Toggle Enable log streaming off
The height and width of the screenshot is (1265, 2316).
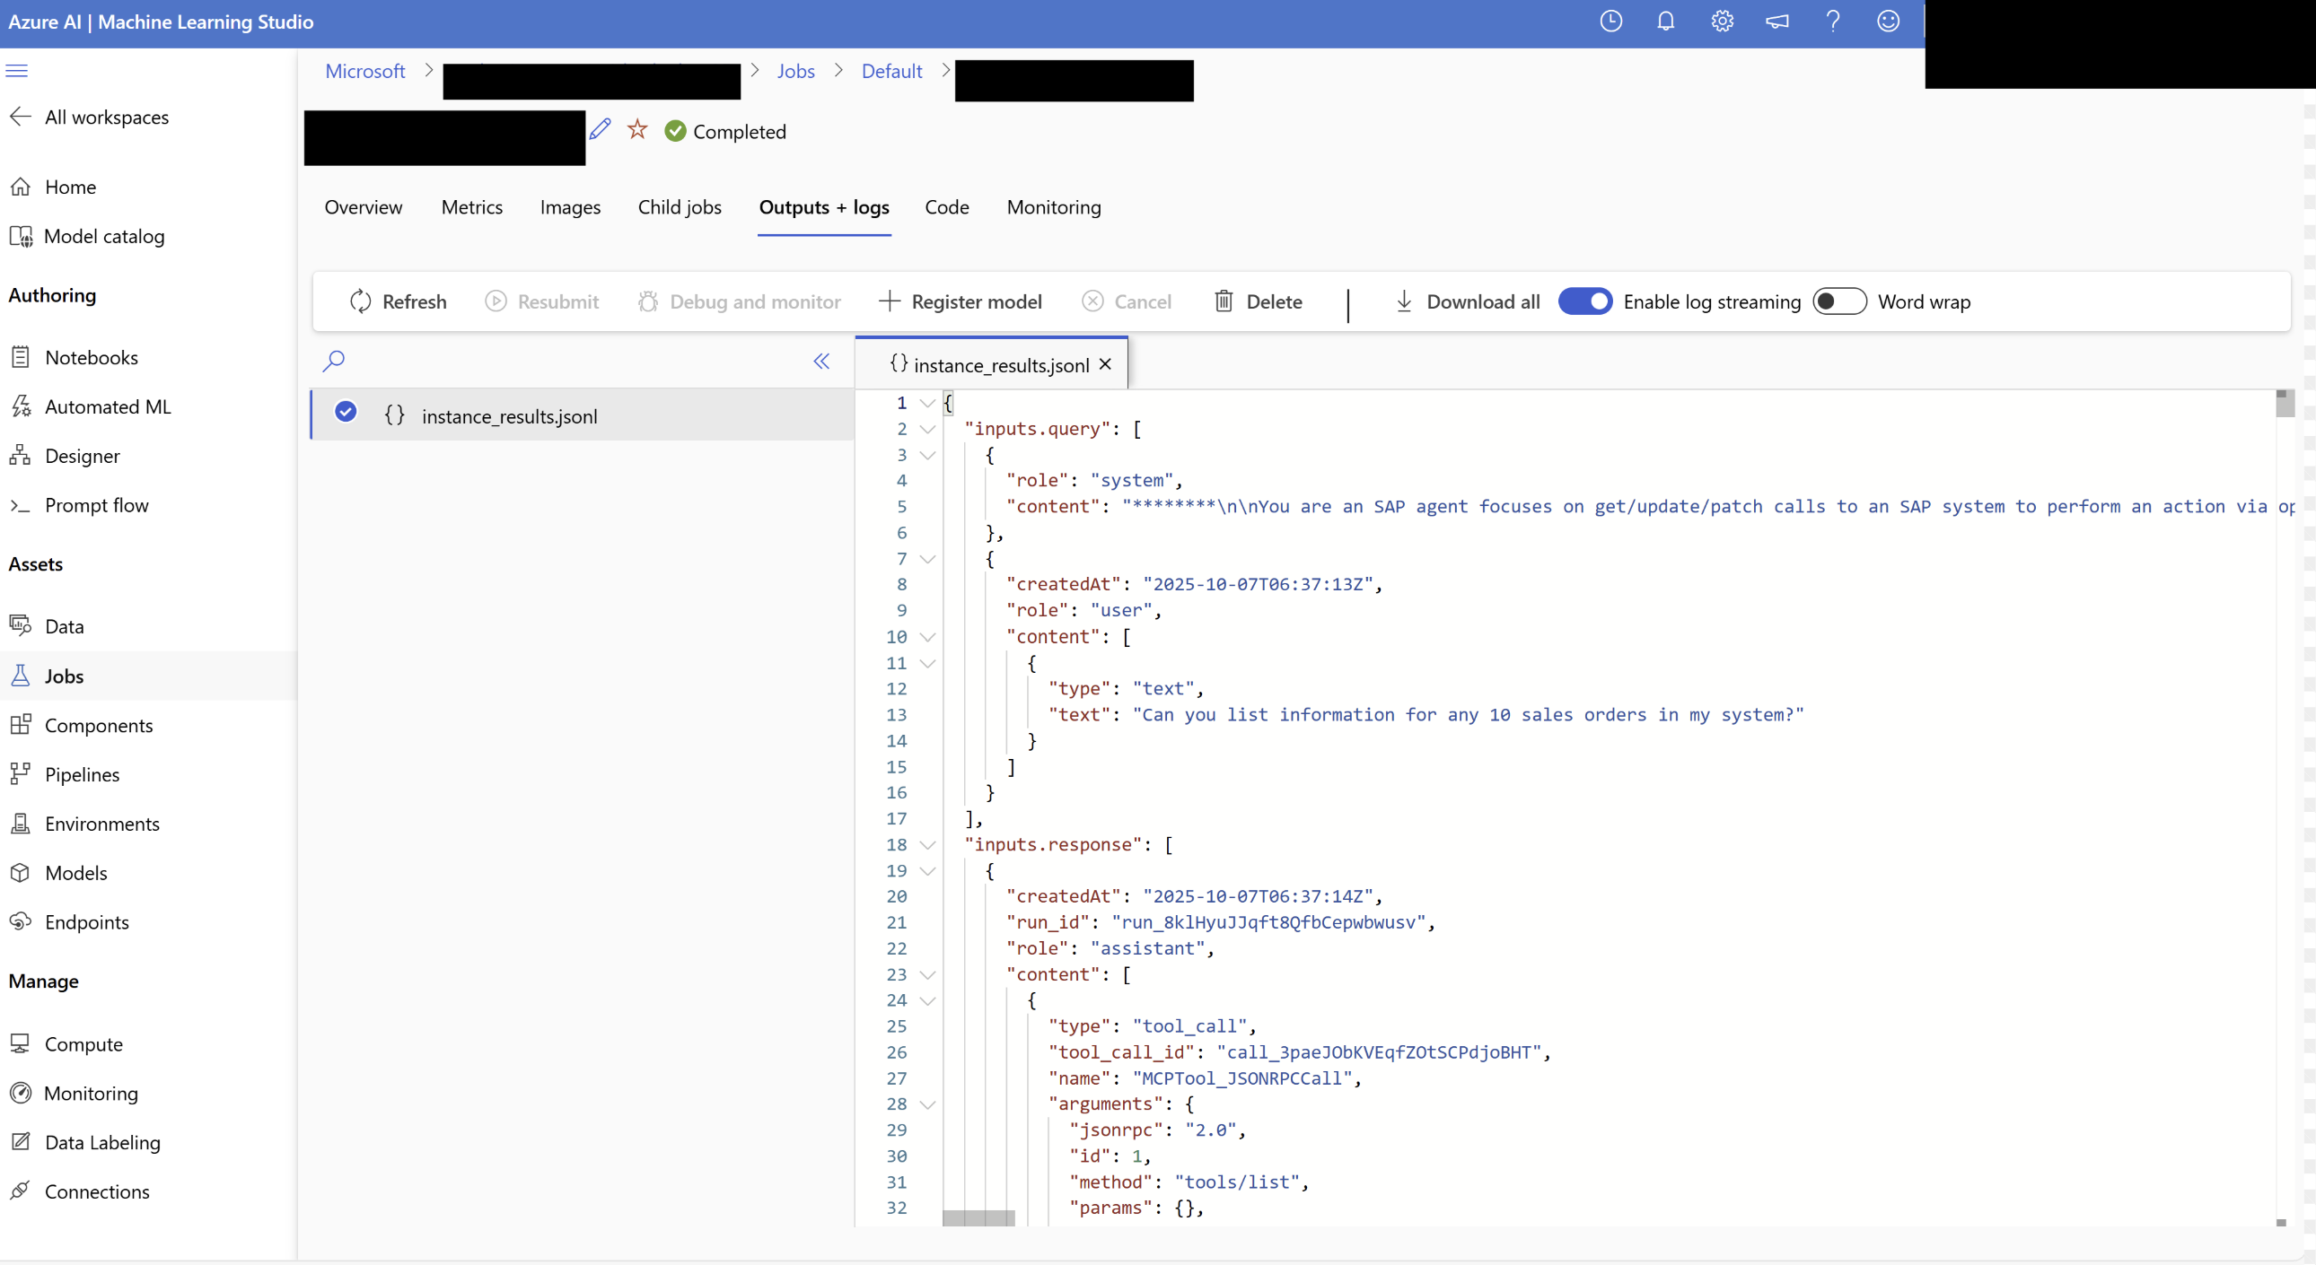tap(1584, 301)
